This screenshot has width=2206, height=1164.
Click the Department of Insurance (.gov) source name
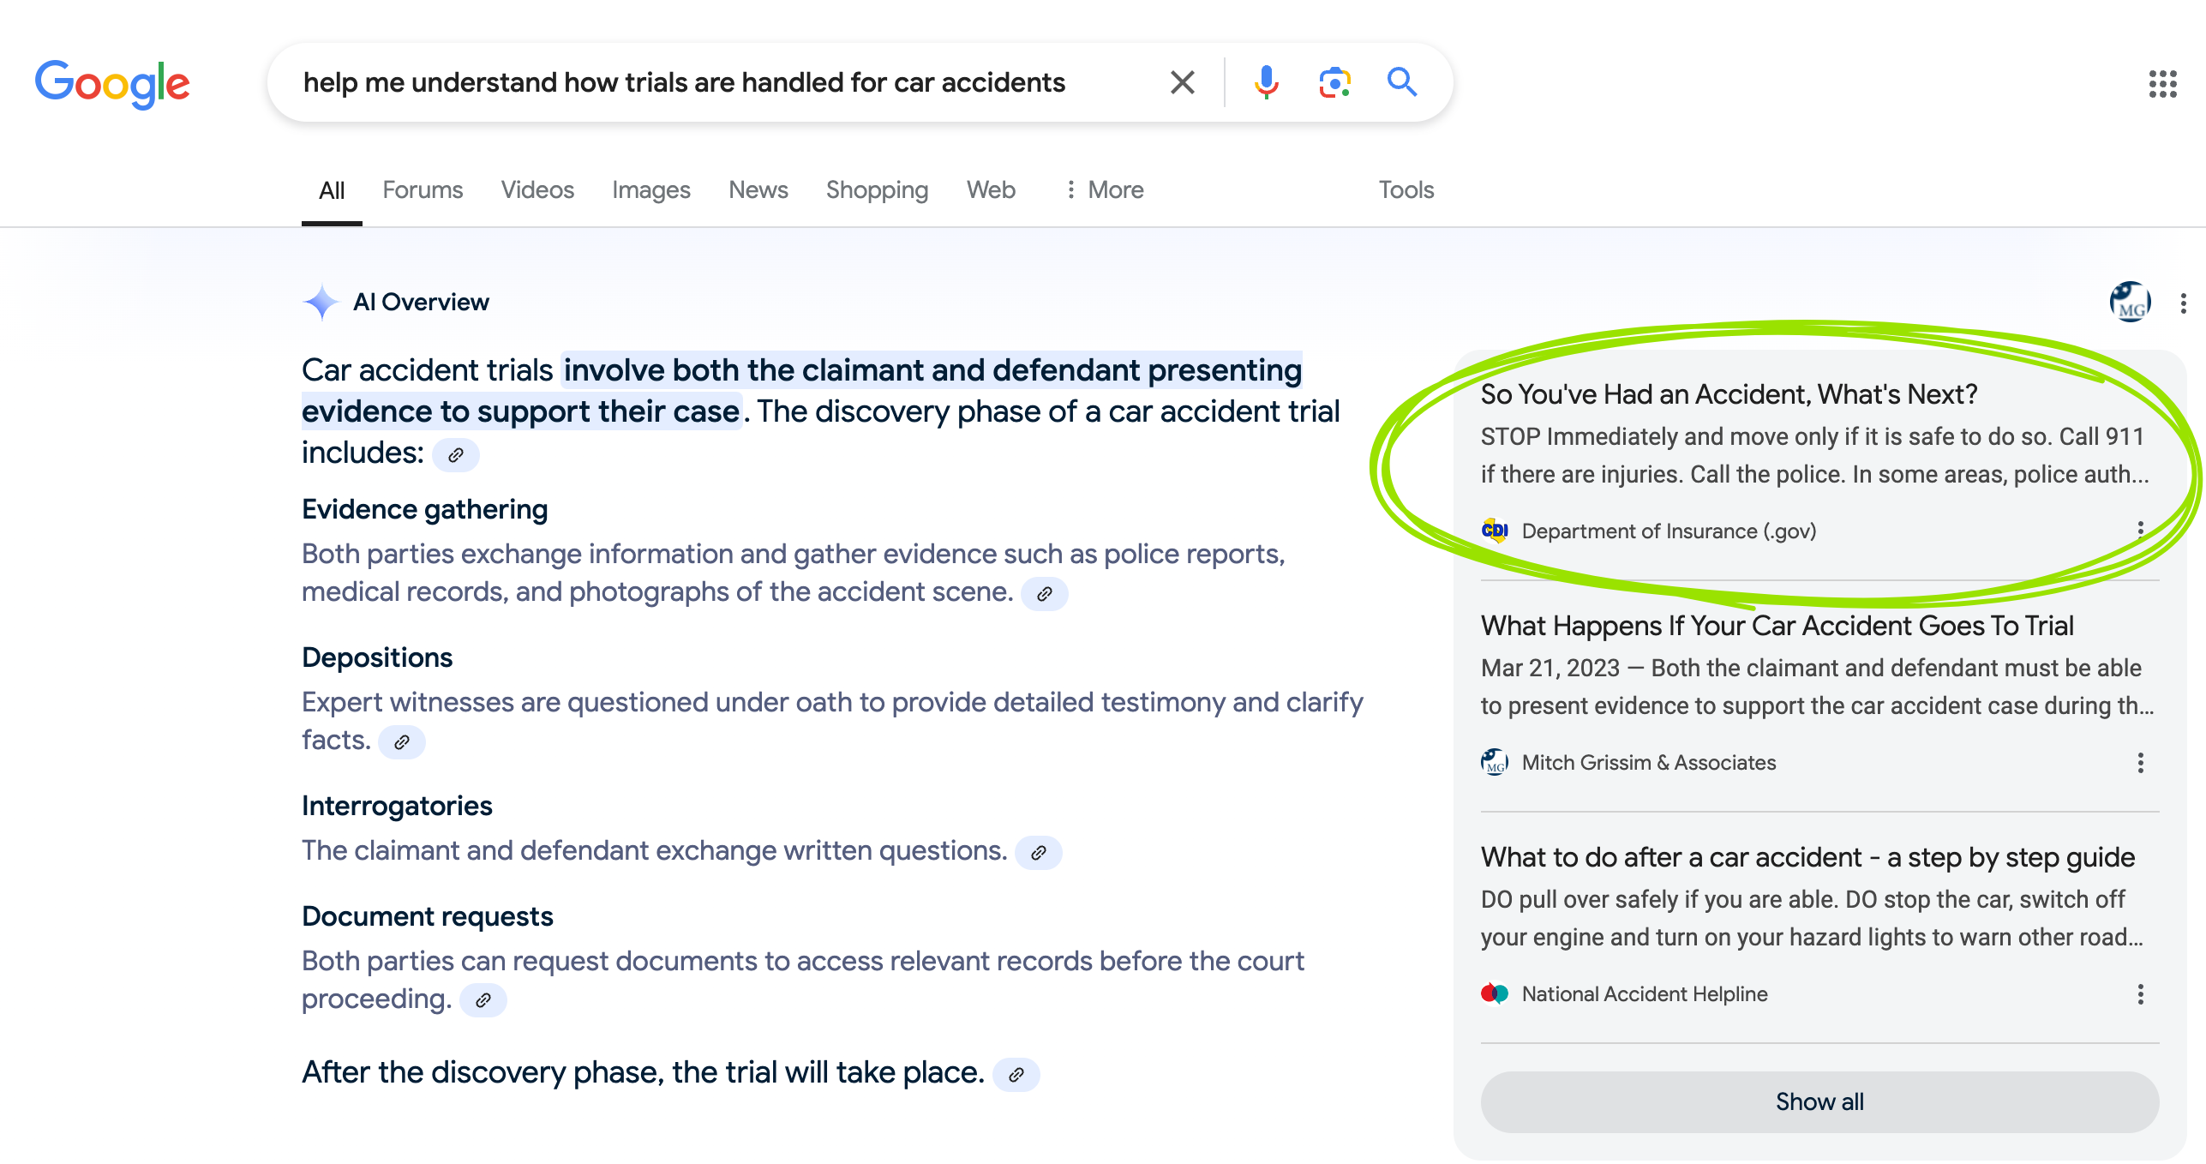(1669, 531)
